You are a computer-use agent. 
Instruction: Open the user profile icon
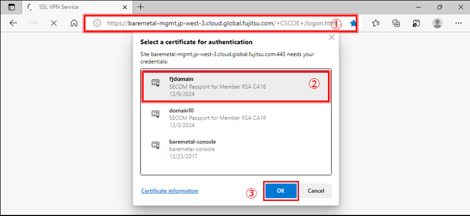(x=438, y=23)
